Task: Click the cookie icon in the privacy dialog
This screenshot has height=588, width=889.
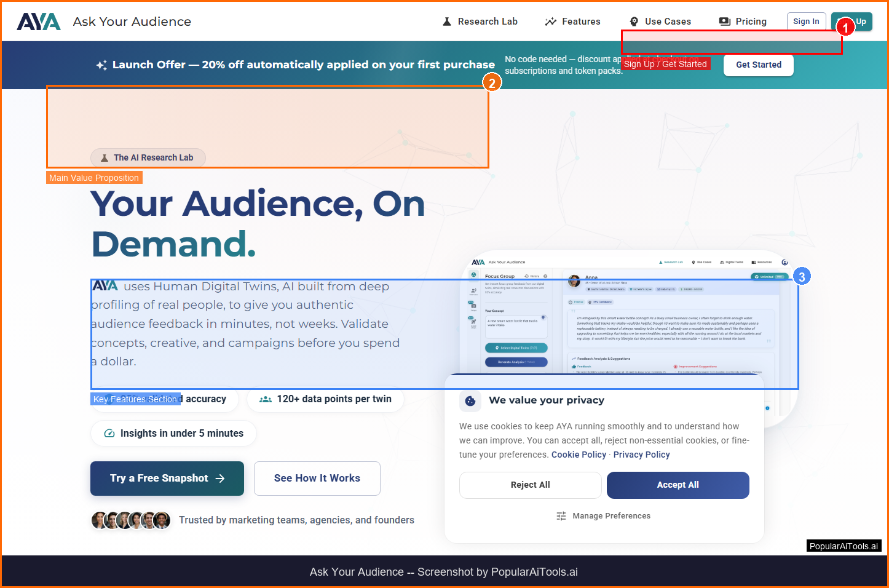Action: coord(470,401)
